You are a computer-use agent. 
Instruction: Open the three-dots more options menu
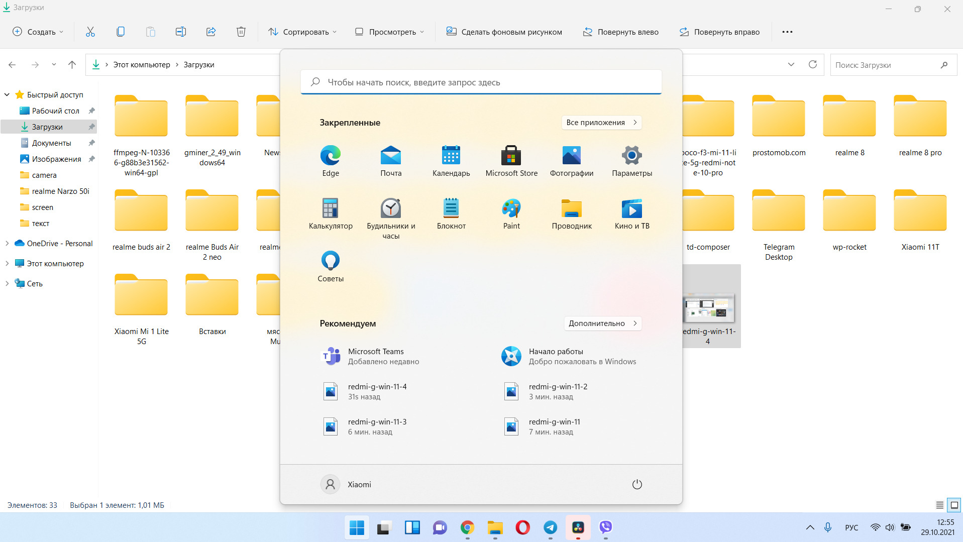[x=787, y=32]
